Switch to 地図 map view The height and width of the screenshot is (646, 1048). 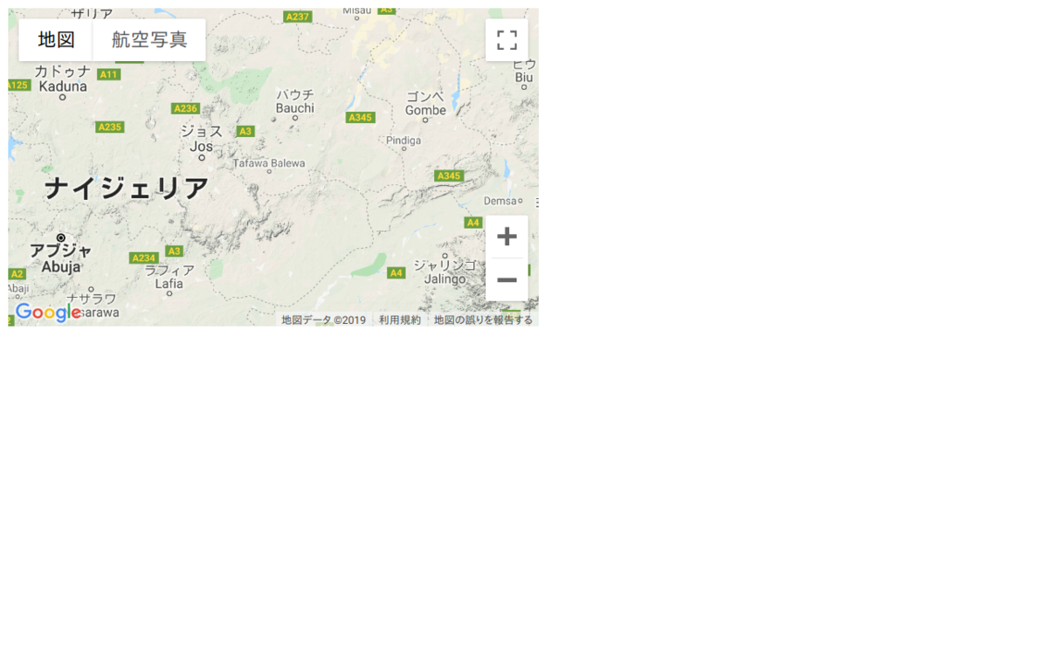pyautogui.click(x=56, y=40)
